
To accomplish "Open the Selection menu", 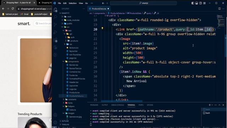I will click(73, 3).
